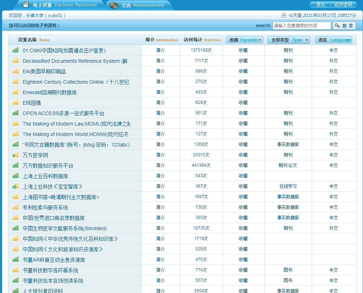
Task: Click the 修改密码 change password button
Action: (x=343, y=5)
